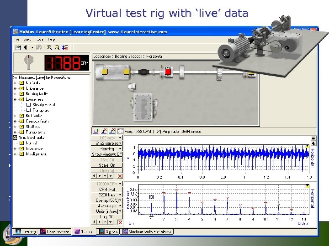329x246 pixels.
Task: Click the order 1 peak cursor marker
Action: [152, 197]
